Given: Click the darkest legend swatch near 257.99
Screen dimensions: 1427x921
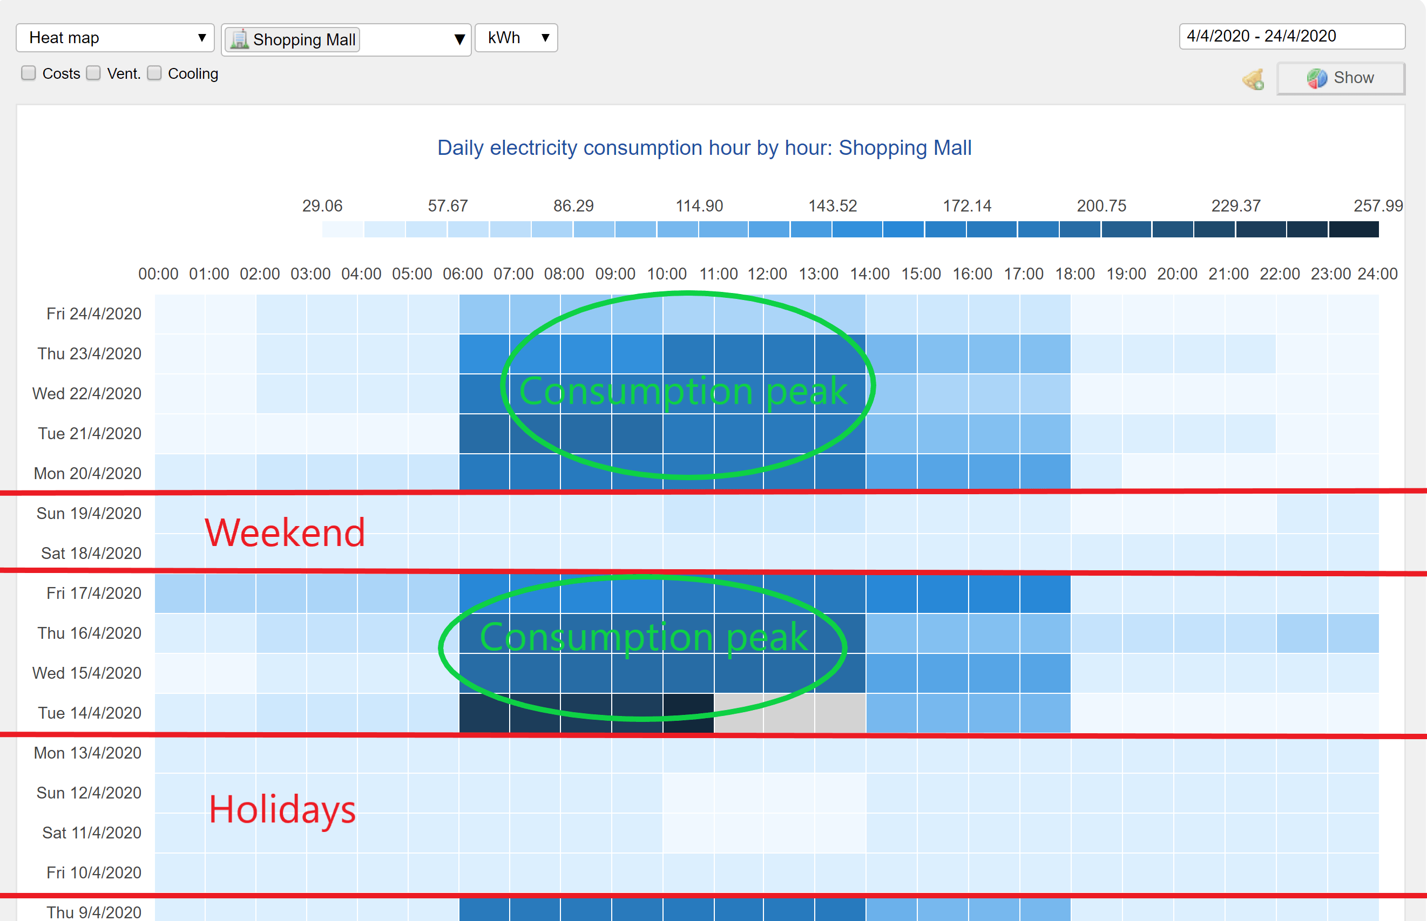Looking at the screenshot, I should tap(1354, 229).
